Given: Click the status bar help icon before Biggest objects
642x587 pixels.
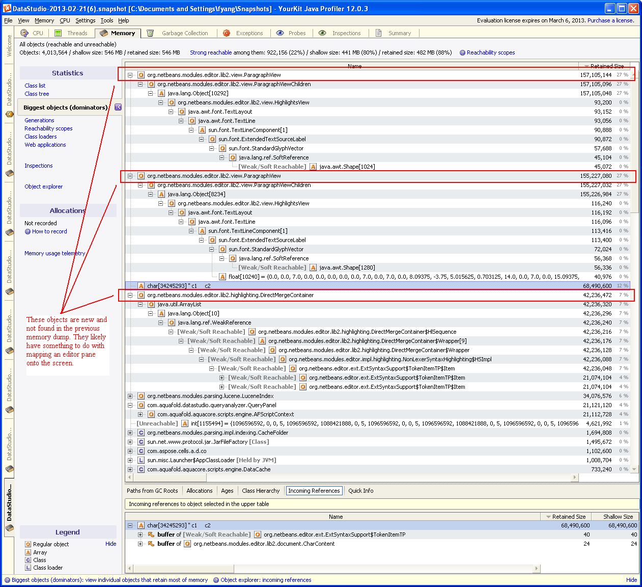Looking at the screenshot, I should (x=7, y=580).
